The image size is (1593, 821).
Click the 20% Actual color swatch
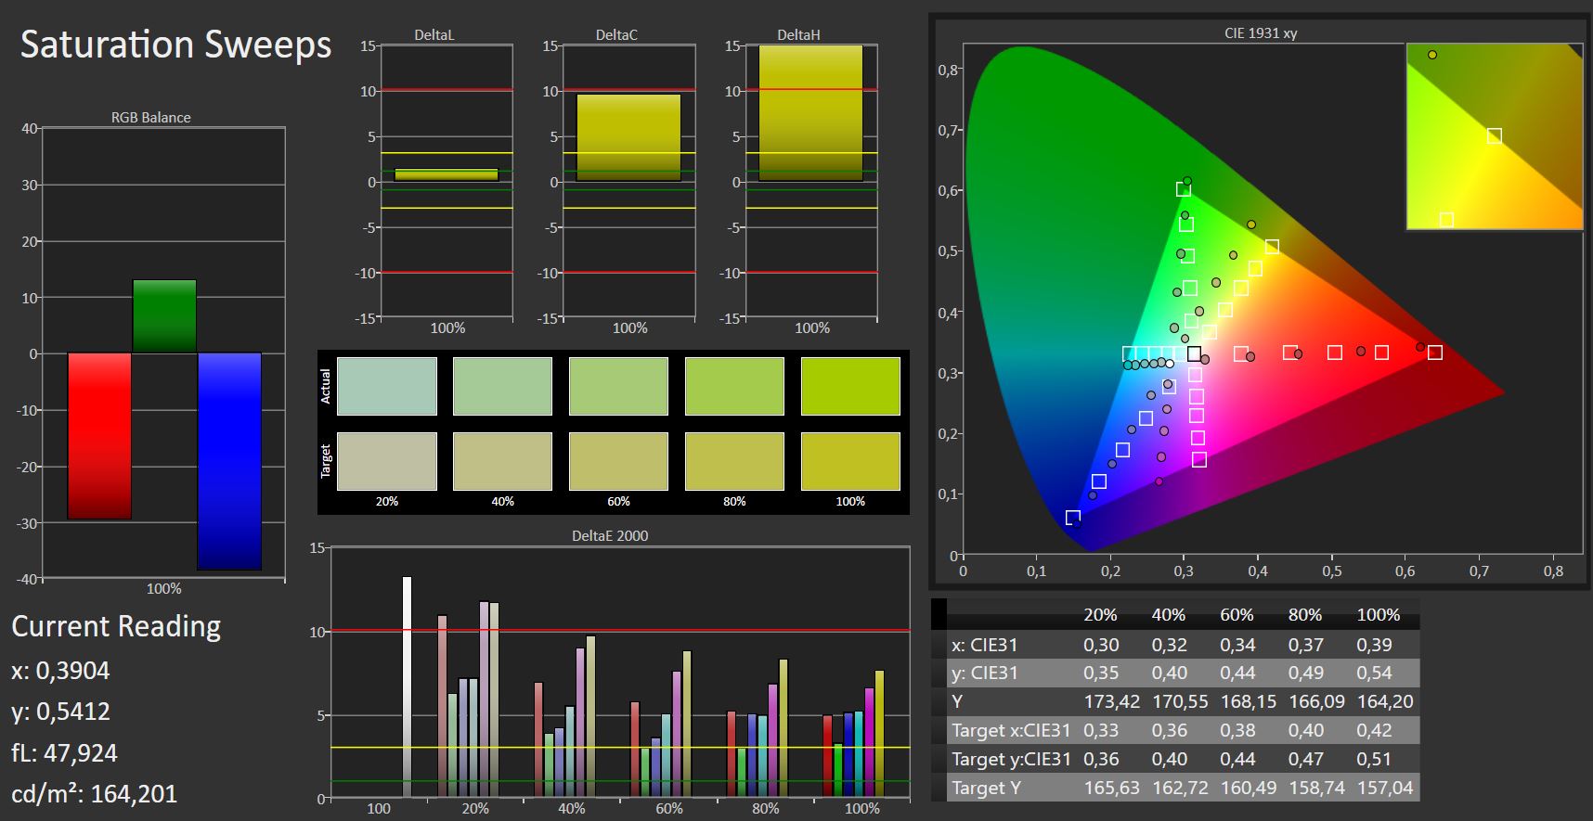coord(386,386)
